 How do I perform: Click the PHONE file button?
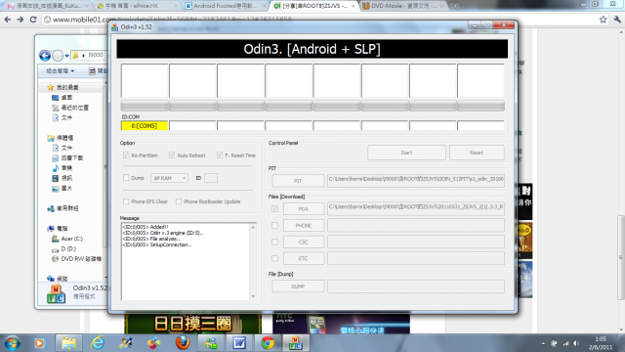click(304, 226)
